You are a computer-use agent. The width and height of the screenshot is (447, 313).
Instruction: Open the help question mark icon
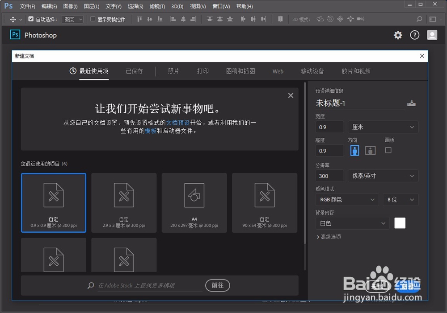pos(414,35)
